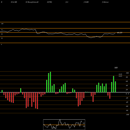Click the 'SI MunafaSutraR' header text
Screen dimensions: 130x130
32,2
